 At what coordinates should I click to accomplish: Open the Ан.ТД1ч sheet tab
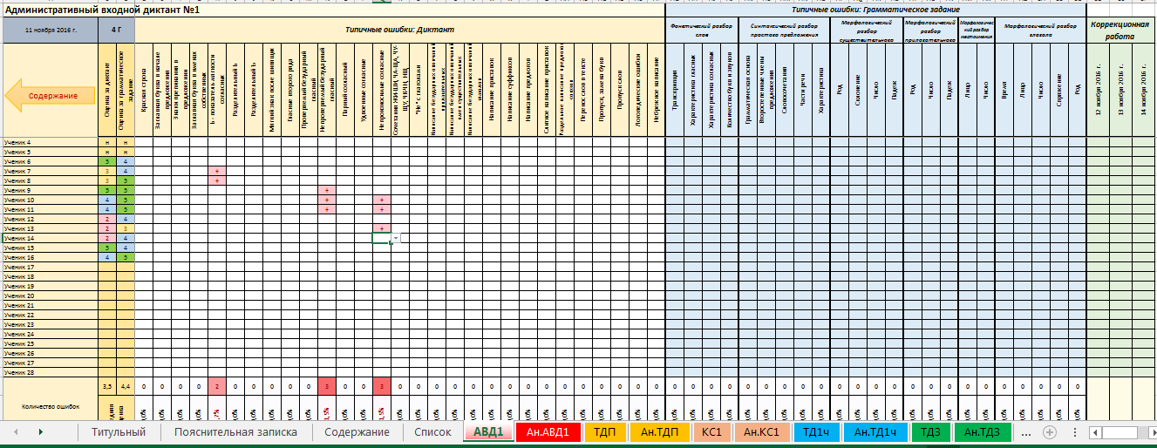pos(875,431)
